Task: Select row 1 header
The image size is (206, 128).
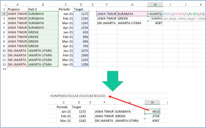Action: 4,9
